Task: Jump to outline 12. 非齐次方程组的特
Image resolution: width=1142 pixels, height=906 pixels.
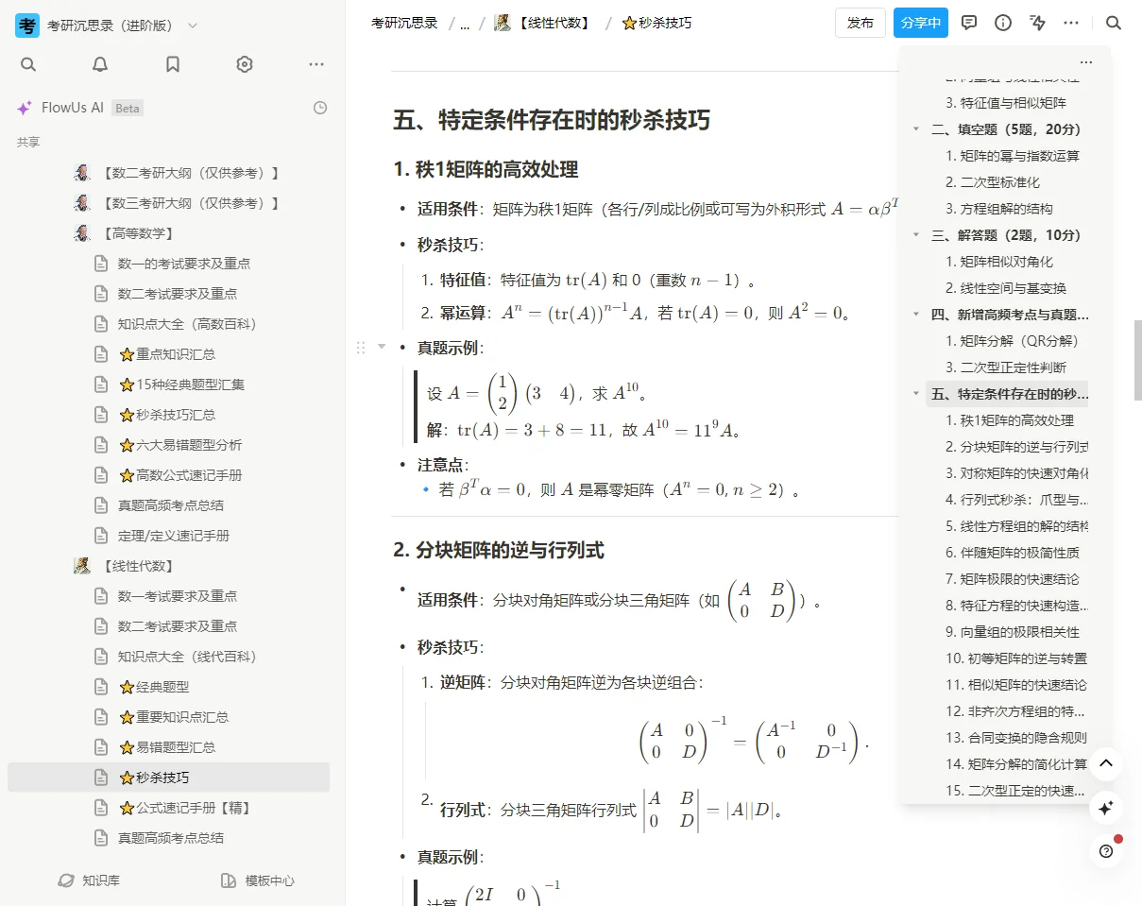Action: coord(1015,711)
